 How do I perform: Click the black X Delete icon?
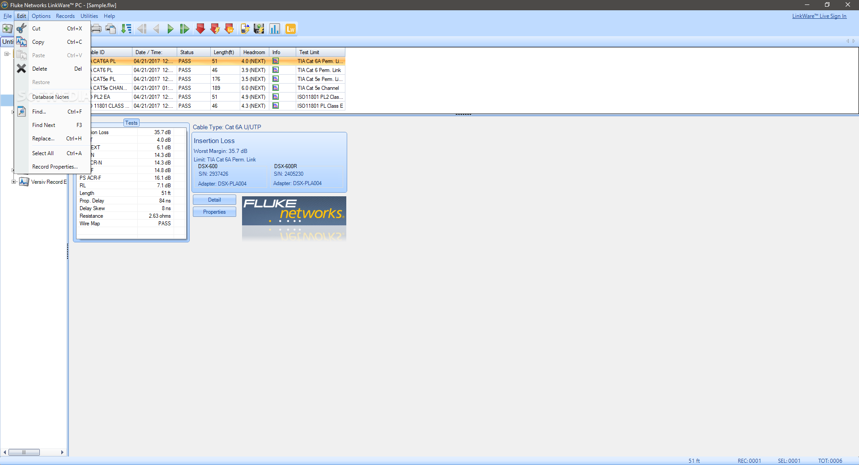(x=21, y=69)
